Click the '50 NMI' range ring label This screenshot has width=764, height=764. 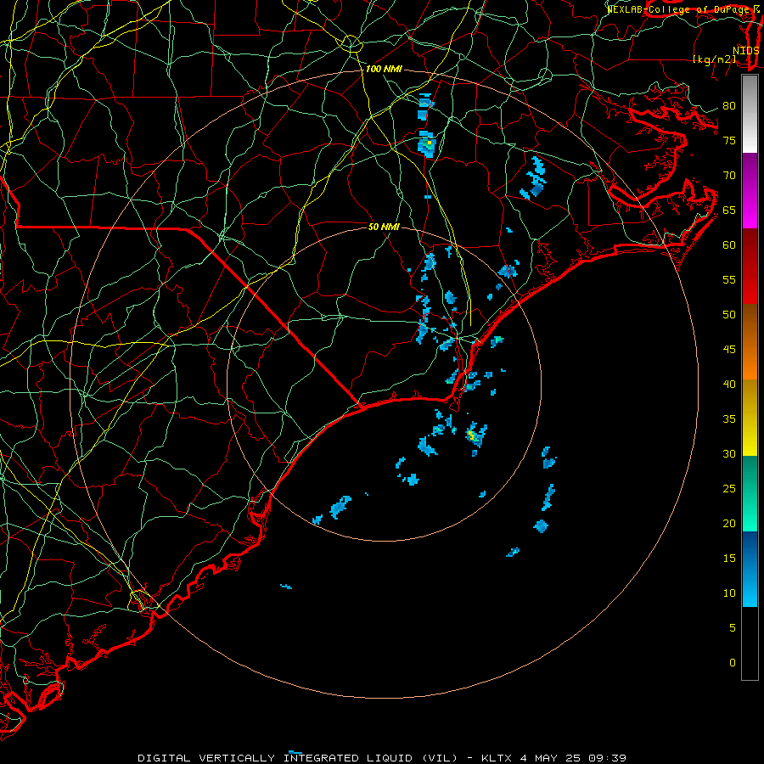384,227
